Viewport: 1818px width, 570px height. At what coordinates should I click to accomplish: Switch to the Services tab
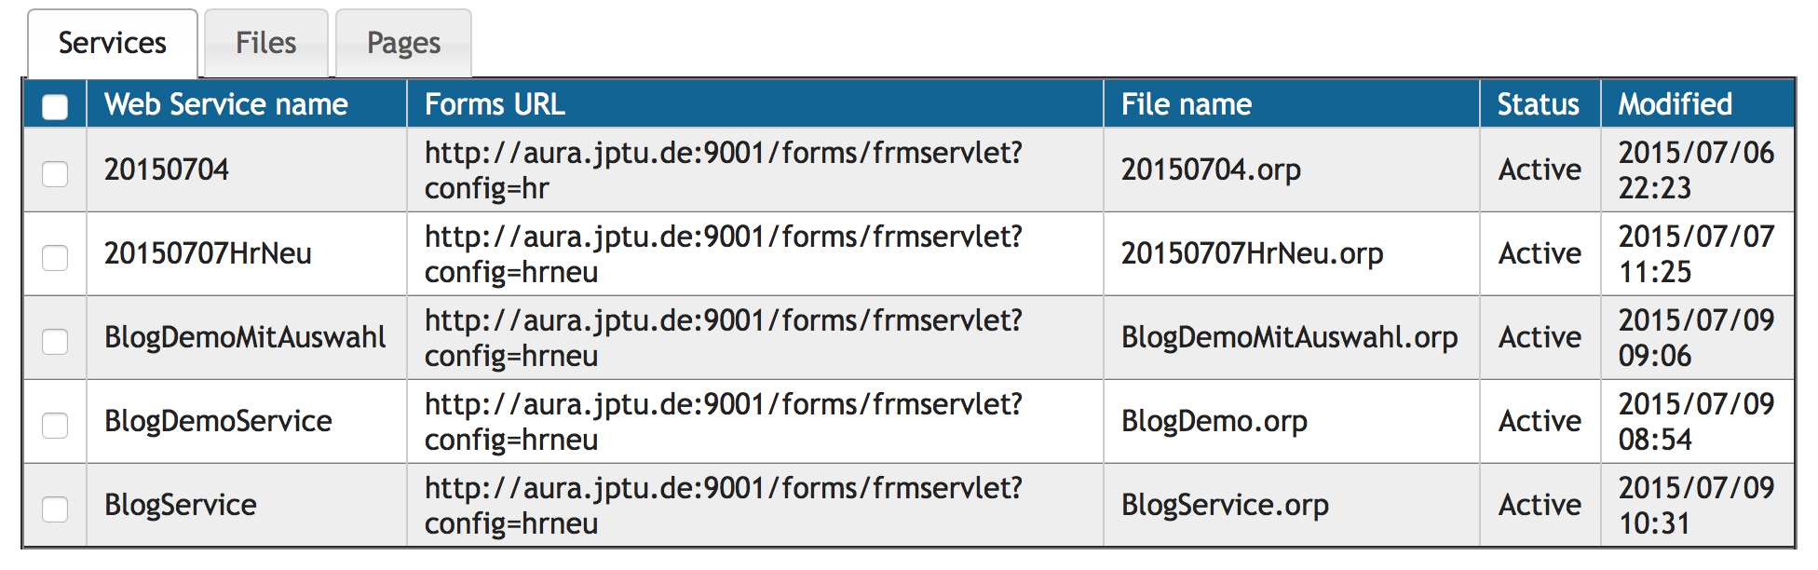coord(112,43)
